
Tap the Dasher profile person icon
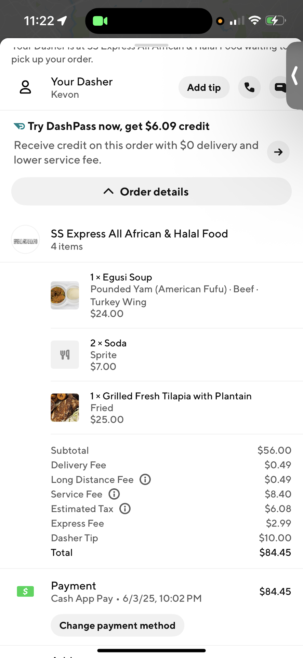(25, 87)
